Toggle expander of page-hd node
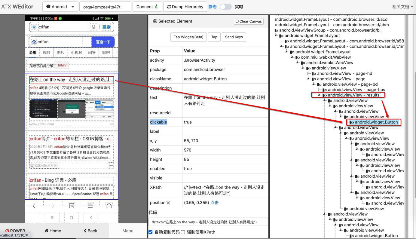Screen dimensions: 416x239 click(x=308, y=73)
